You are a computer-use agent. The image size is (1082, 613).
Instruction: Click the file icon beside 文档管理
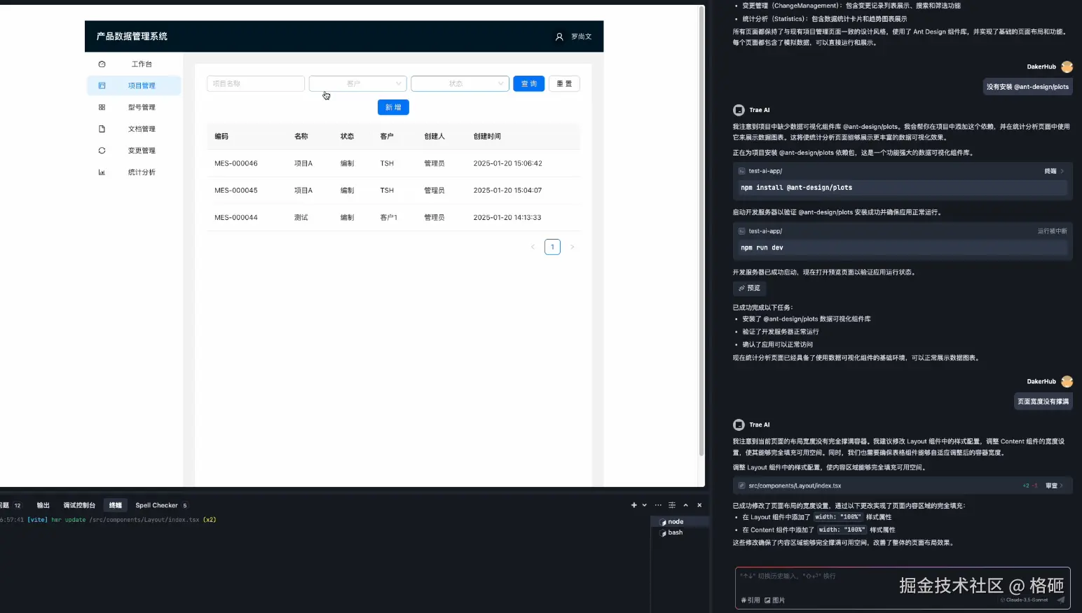point(102,129)
